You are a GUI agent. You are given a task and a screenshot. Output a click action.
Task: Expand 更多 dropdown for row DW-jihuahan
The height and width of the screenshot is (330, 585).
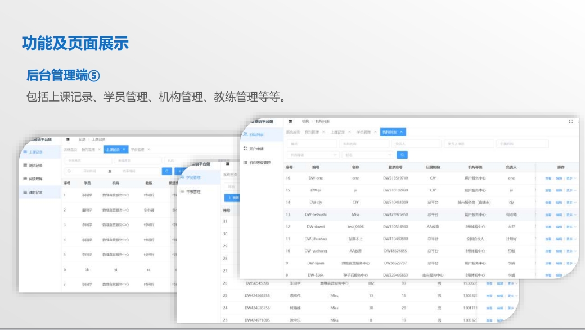(x=571, y=239)
